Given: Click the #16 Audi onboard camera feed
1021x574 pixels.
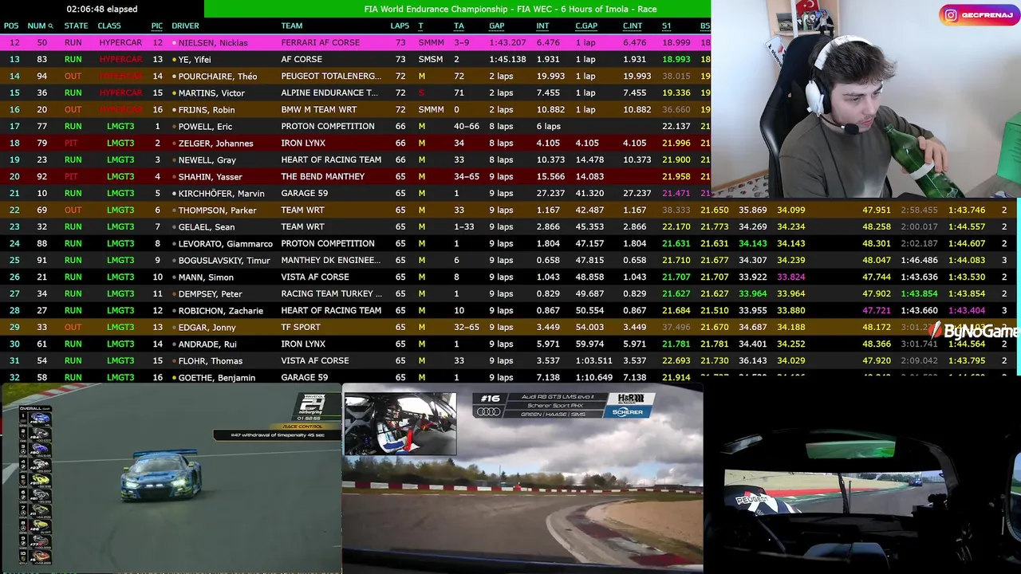Looking at the screenshot, I should tap(522, 478).
